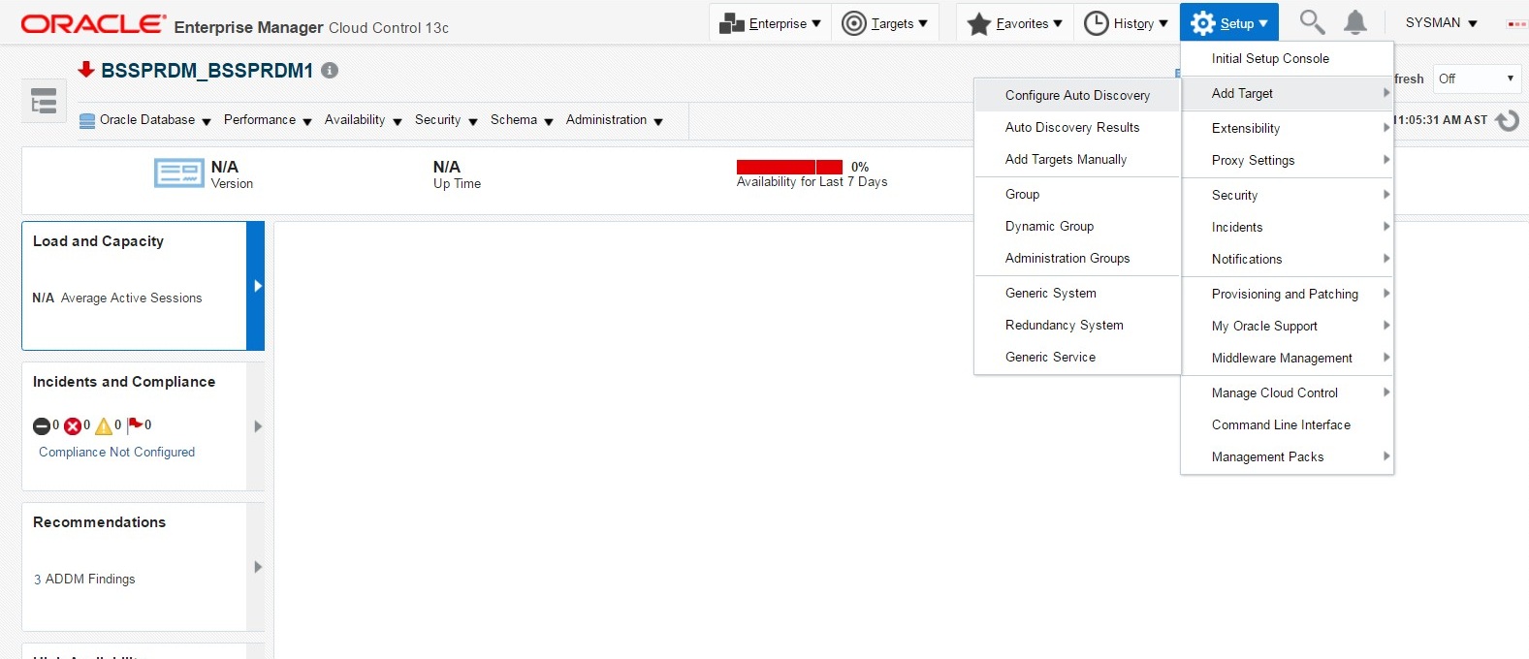Screen dimensions: 1529x659
Task: Click the refresh arrow icon
Action: pyautogui.click(x=1507, y=120)
